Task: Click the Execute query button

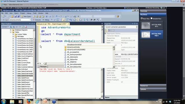Action: [x=37, y=20]
